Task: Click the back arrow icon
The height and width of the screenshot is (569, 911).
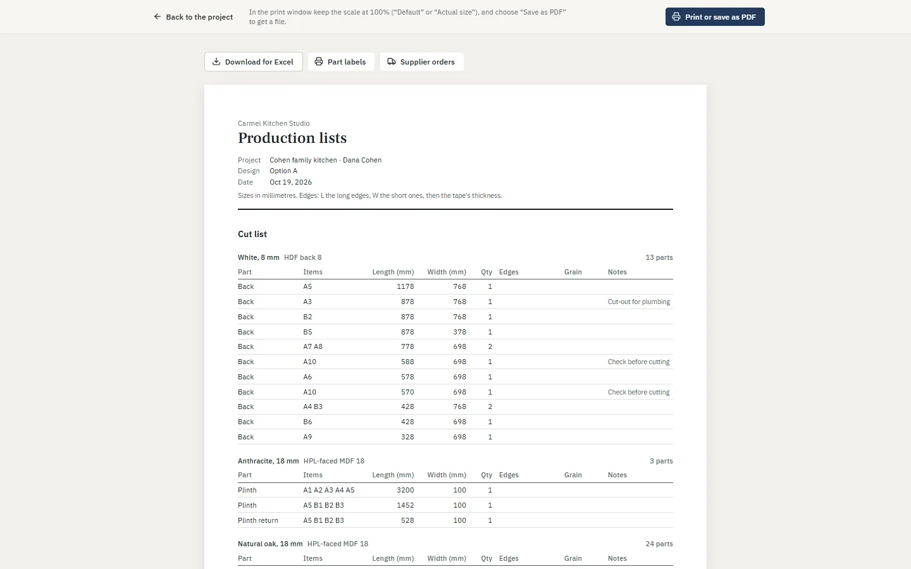Action: (x=158, y=16)
